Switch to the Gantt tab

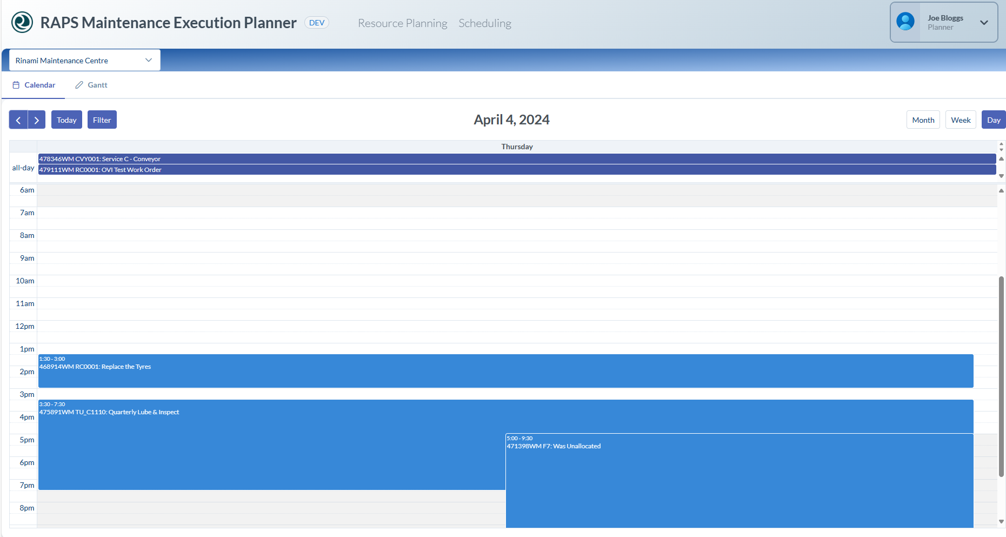[91, 85]
